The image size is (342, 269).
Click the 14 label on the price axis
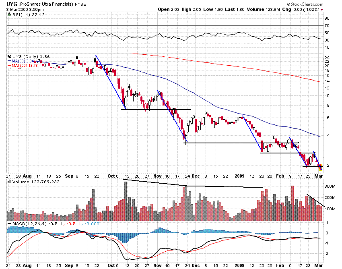pyautogui.click(x=327, y=81)
